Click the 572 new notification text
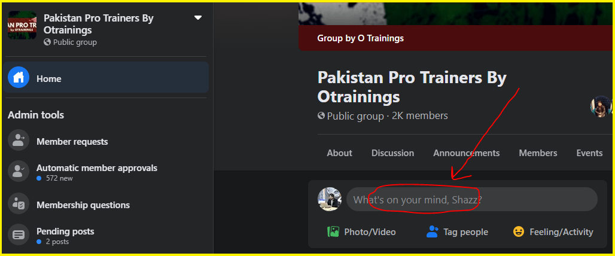The width and height of the screenshot is (615, 256). click(59, 178)
